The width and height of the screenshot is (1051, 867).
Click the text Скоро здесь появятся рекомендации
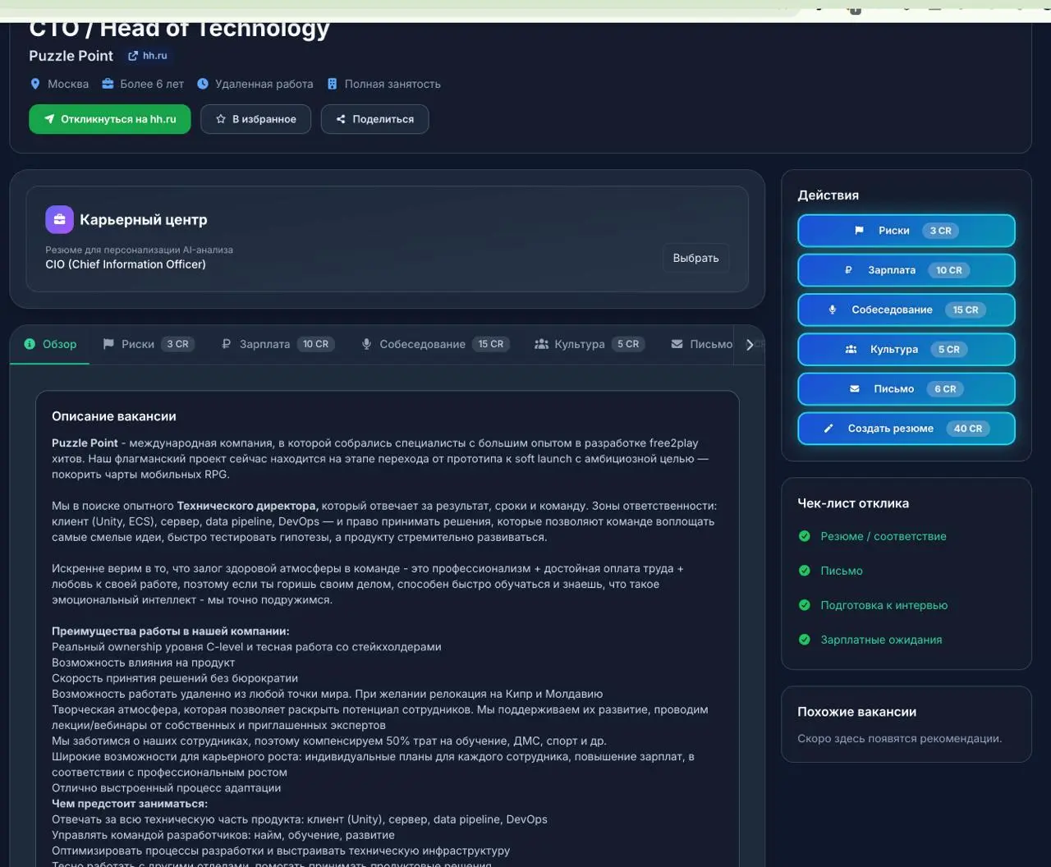pos(899,738)
